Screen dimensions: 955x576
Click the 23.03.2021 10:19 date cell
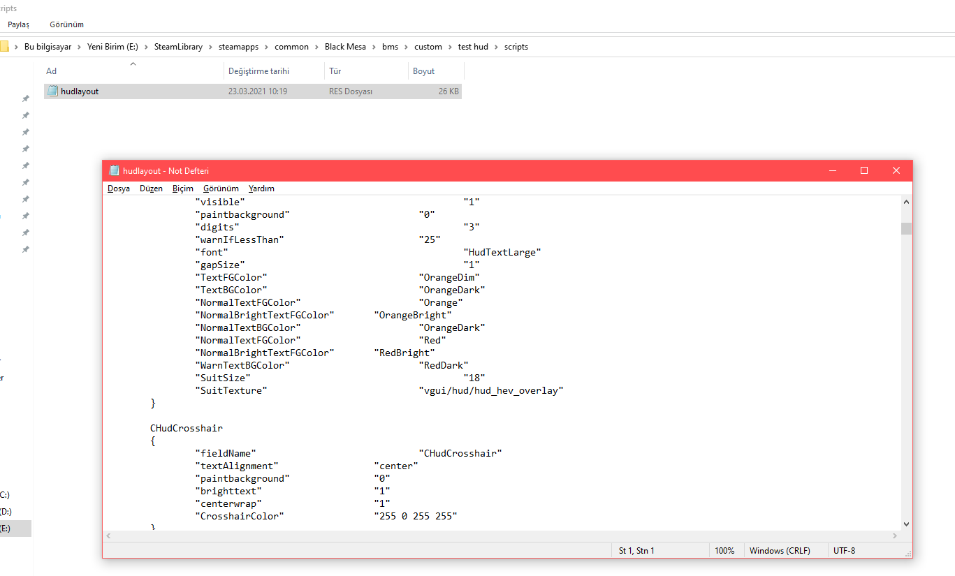point(258,91)
